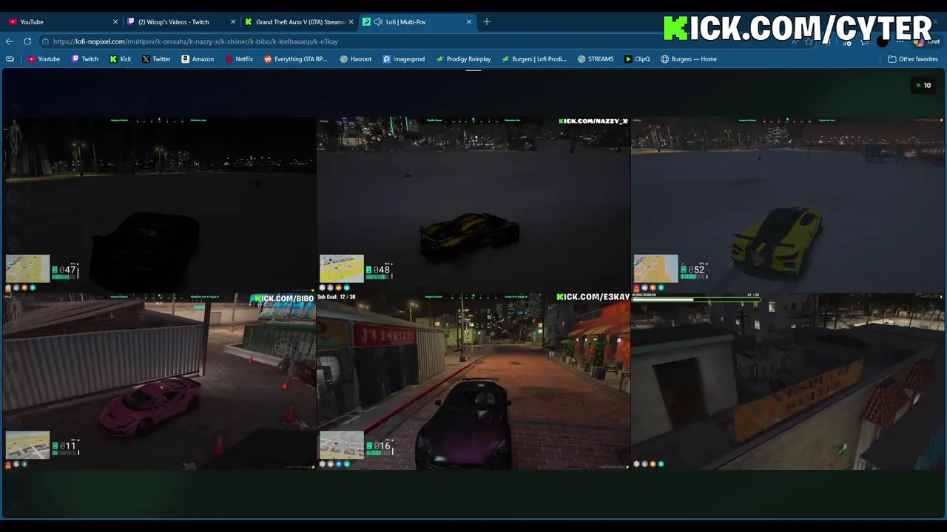Select the KICK.COM/NAZZY_X stream tile
947x532 pixels.
click(x=473, y=205)
